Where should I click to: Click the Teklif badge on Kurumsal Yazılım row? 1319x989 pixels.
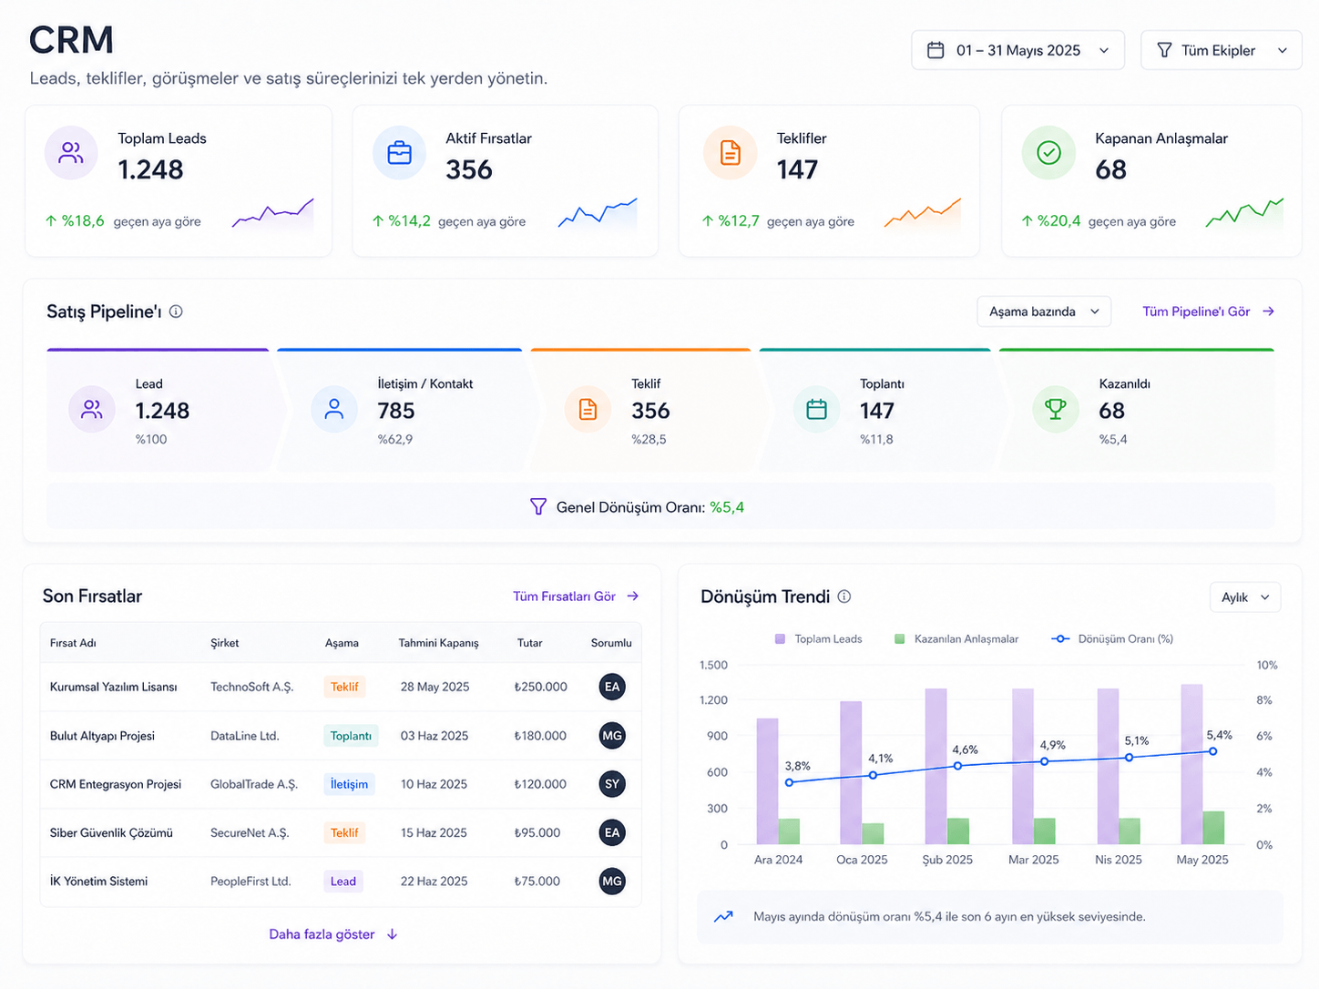[344, 687]
